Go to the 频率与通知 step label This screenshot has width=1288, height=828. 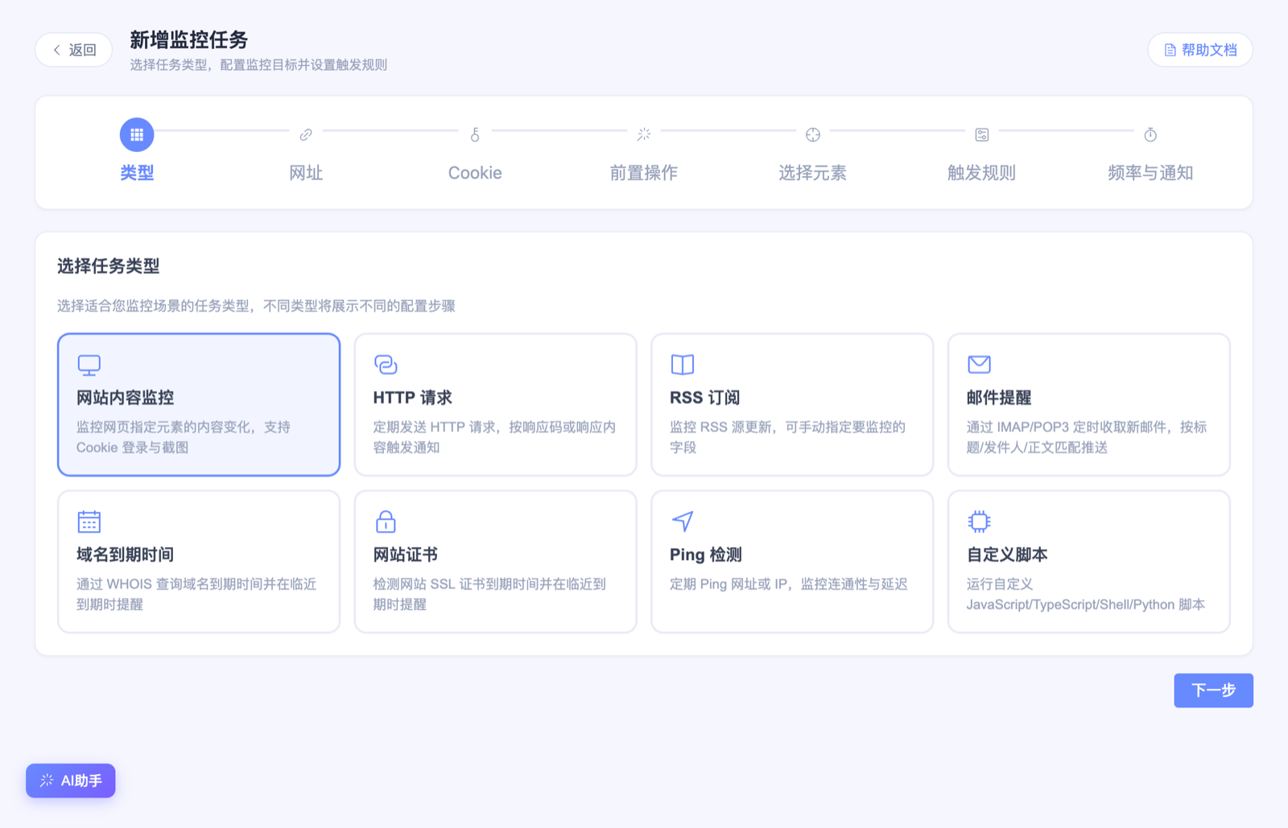[1150, 172]
